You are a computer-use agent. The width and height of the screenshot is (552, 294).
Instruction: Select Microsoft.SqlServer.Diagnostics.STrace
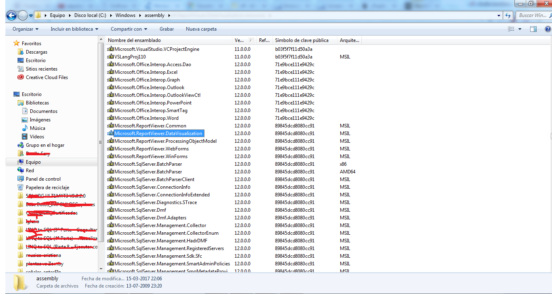click(156, 202)
